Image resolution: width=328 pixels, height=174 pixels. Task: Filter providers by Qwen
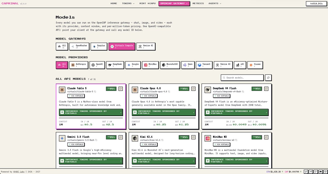point(188,65)
